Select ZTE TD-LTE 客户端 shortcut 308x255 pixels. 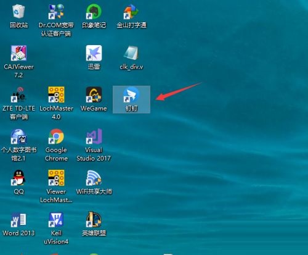18,94
